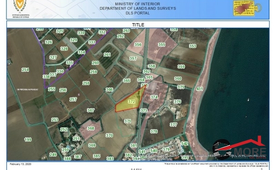Click parcel label 362
This screenshot has width=276, height=170.
[146, 71]
